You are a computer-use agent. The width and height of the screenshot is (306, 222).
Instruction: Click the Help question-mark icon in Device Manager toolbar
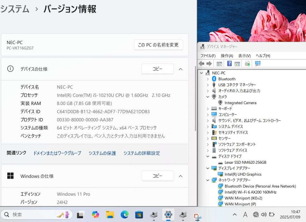[229, 63]
